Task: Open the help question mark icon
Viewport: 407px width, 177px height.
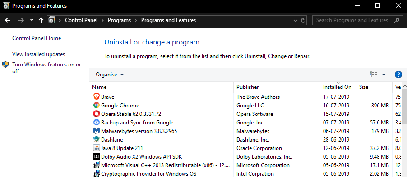Action: (398, 75)
